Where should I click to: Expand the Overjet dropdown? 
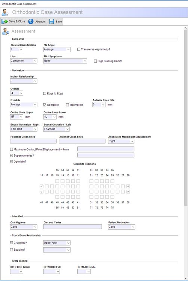pyautogui.click(x=17, y=93)
